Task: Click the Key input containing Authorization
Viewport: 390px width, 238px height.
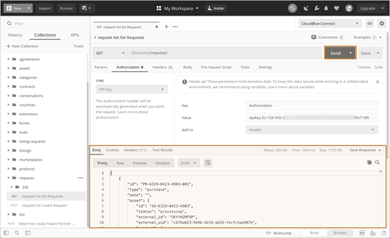Action: 312,106
